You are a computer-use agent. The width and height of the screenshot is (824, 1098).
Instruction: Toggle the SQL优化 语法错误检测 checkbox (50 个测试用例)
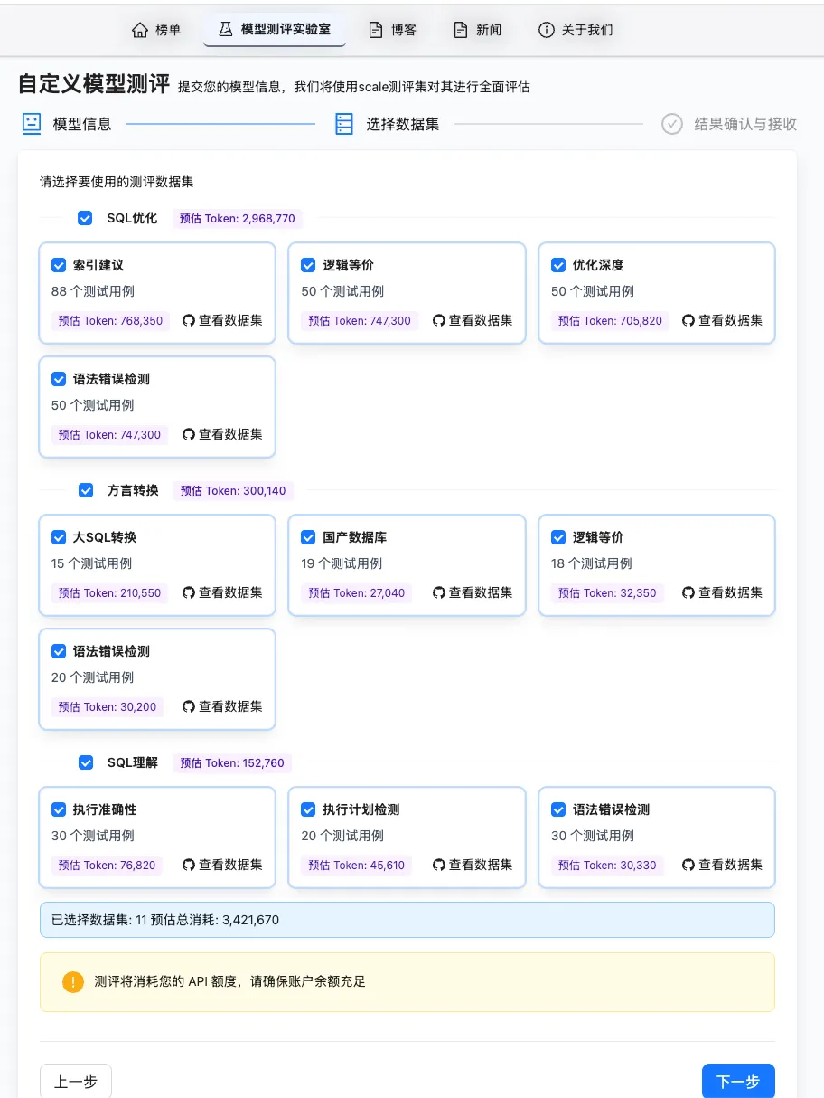click(59, 379)
